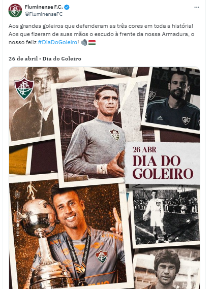214x289 pixels.
Task: Click the black-and-white curly-haired portrait photo
Action: click(x=167, y=270)
